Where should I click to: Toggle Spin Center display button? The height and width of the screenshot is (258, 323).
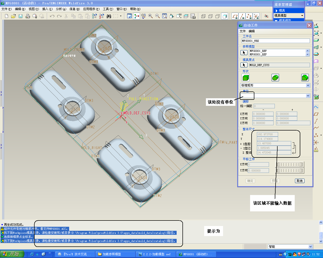(137, 16)
